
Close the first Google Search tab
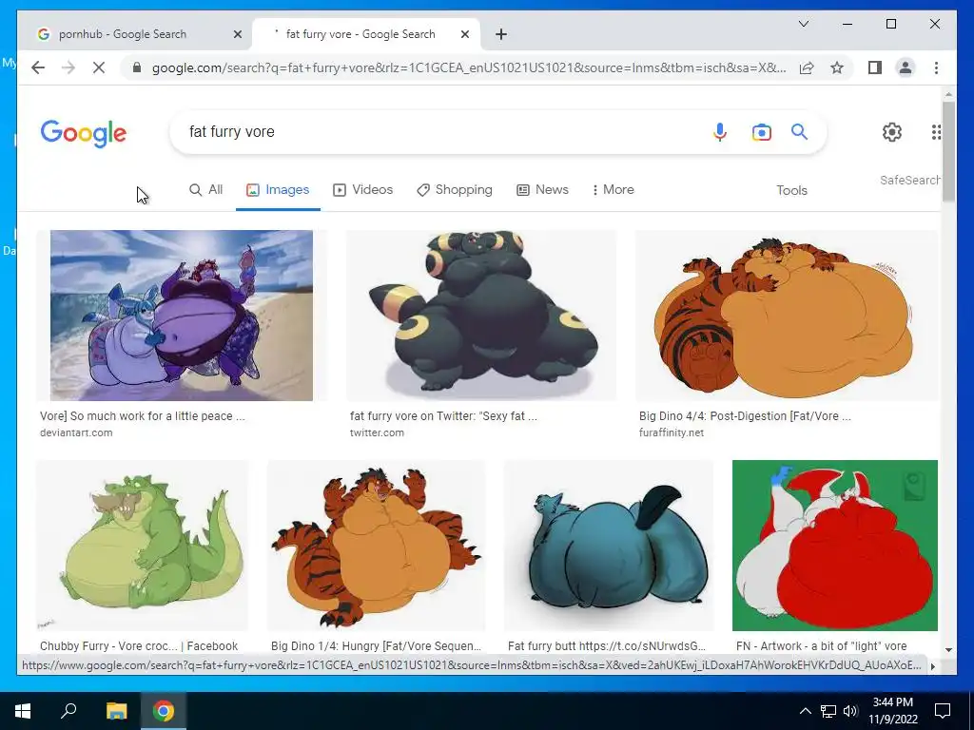(x=237, y=35)
